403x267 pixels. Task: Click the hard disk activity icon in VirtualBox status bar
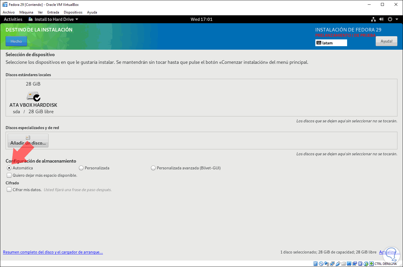point(315,264)
